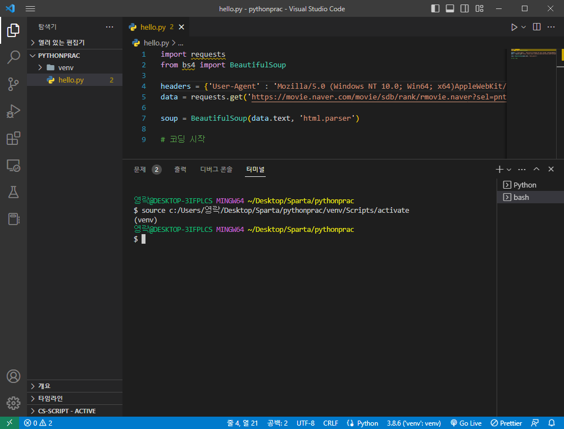
Task: Open Source Control view
Action: [x=13, y=84]
